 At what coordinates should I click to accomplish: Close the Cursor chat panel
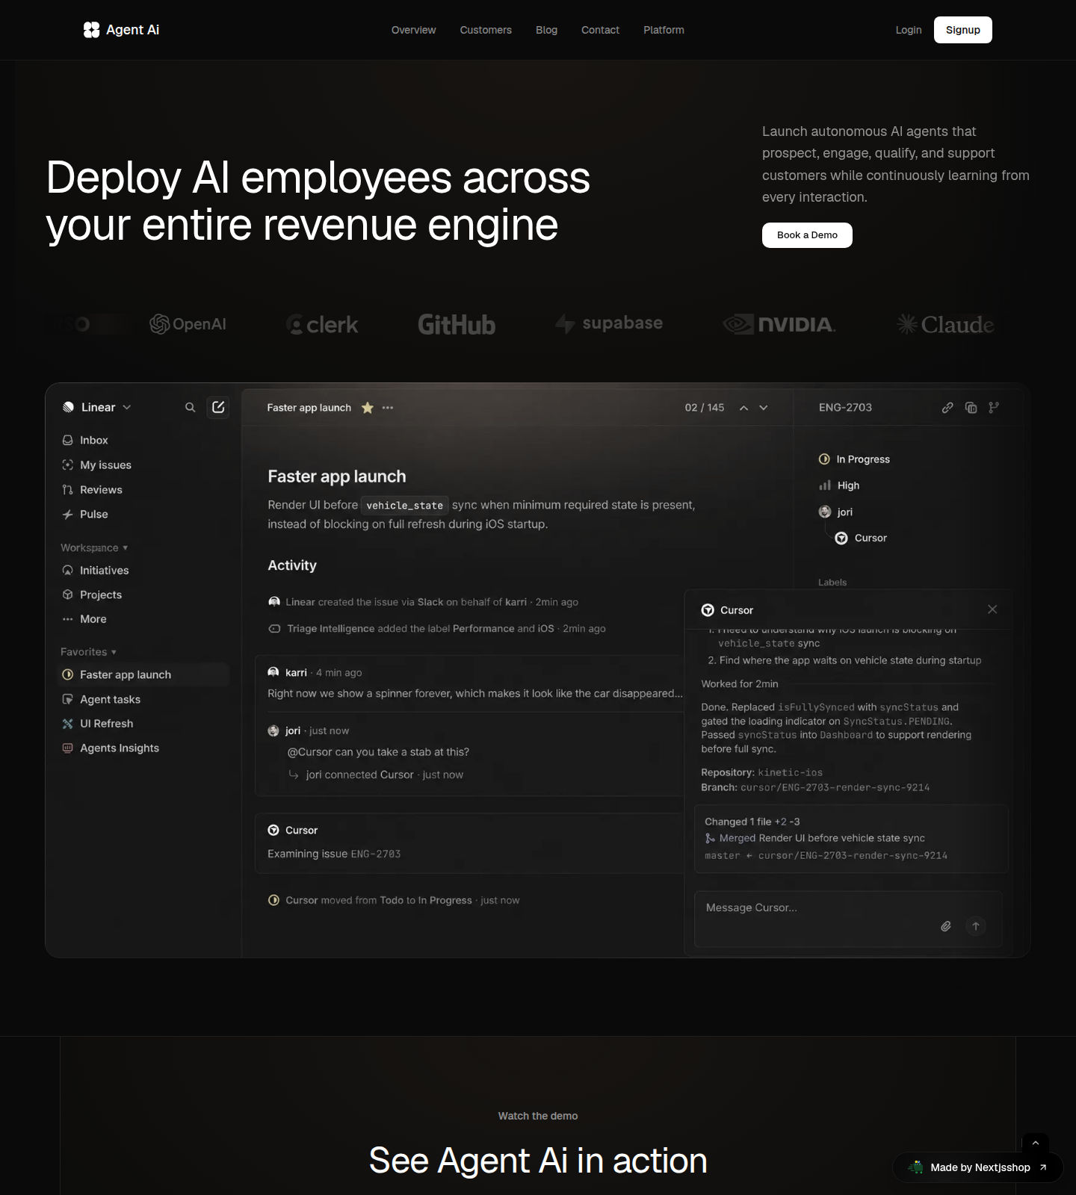click(992, 609)
